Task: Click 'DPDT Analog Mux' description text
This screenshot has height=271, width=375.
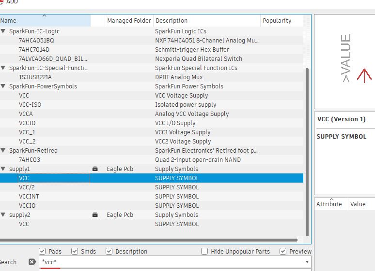Action: [x=179, y=77]
